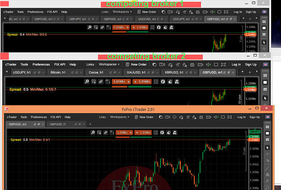Viewport: 281px width, 190px height.
Task: Open m1 timeframe selector in broker 2 chart
Action: 108,82
